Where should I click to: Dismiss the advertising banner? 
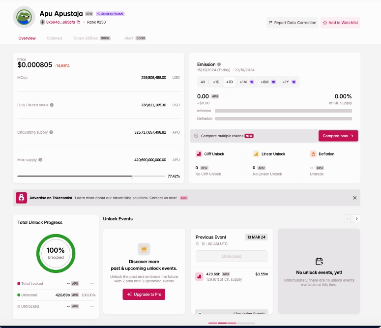pos(355,198)
